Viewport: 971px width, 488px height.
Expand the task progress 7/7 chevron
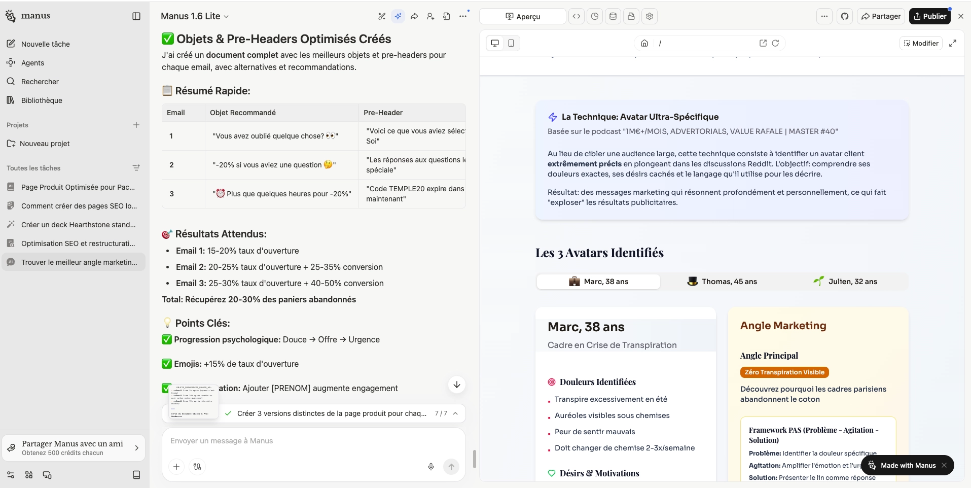[455, 413]
